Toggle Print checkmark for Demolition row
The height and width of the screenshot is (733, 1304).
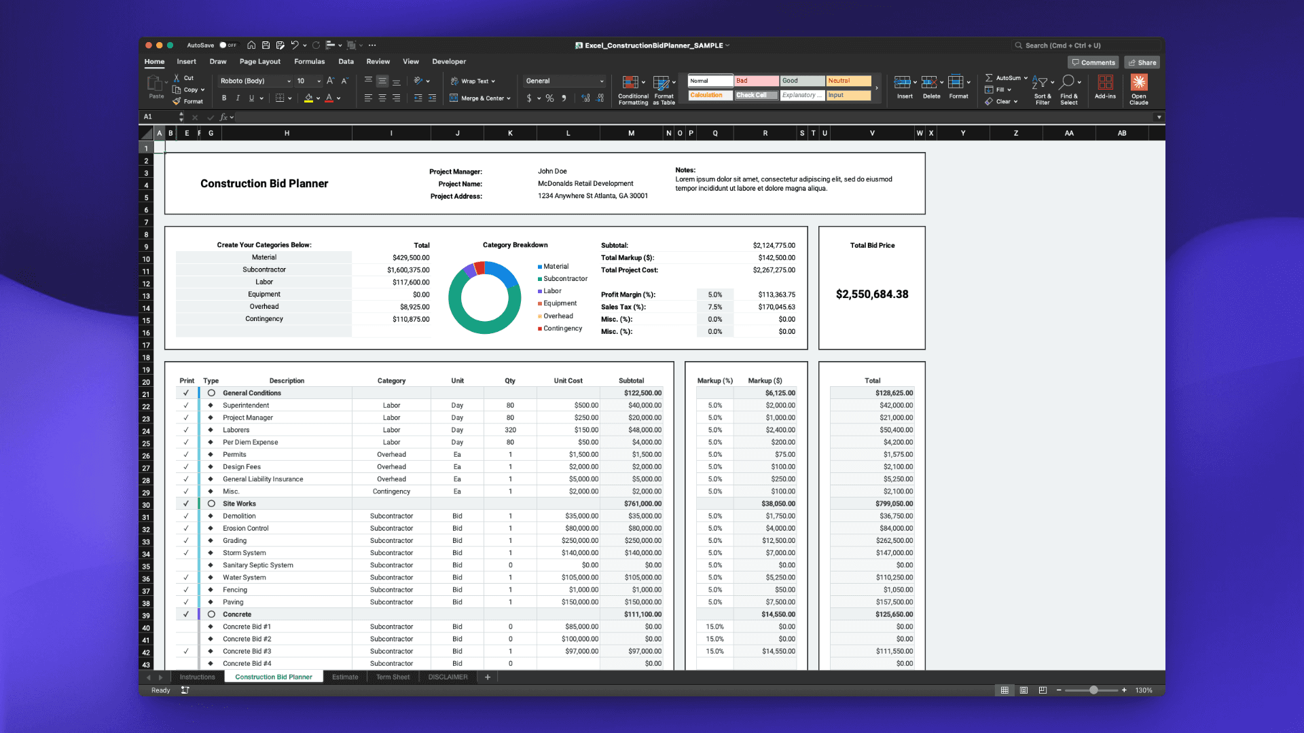pyautogui.click(x=185, y=516)
